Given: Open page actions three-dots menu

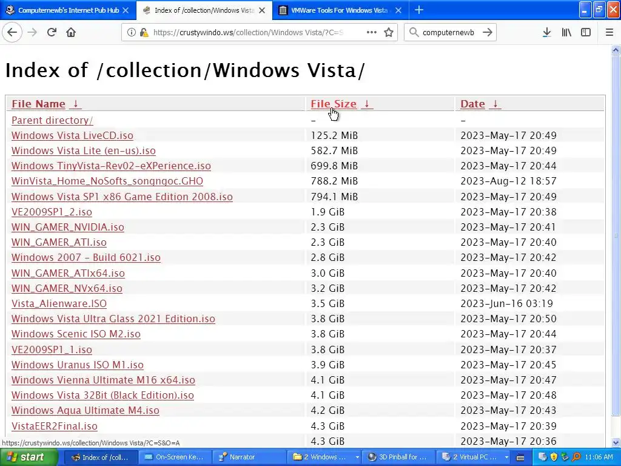Looking at the screenshot, I should [x=372, y=33].
